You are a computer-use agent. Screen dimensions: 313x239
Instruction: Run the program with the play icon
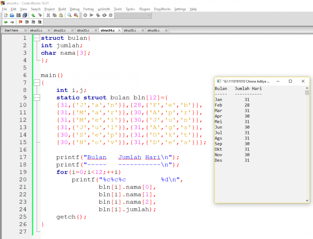pos(92,15)
